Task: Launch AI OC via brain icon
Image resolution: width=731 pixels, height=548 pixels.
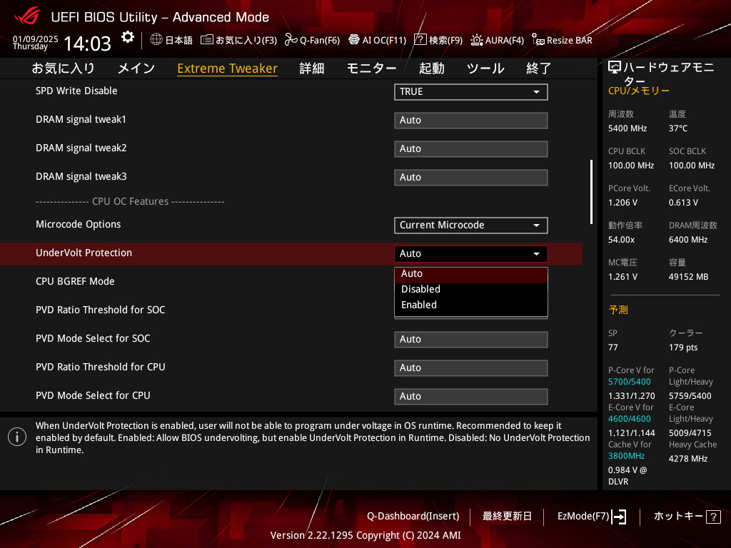Action: click(x=353, y=40)
